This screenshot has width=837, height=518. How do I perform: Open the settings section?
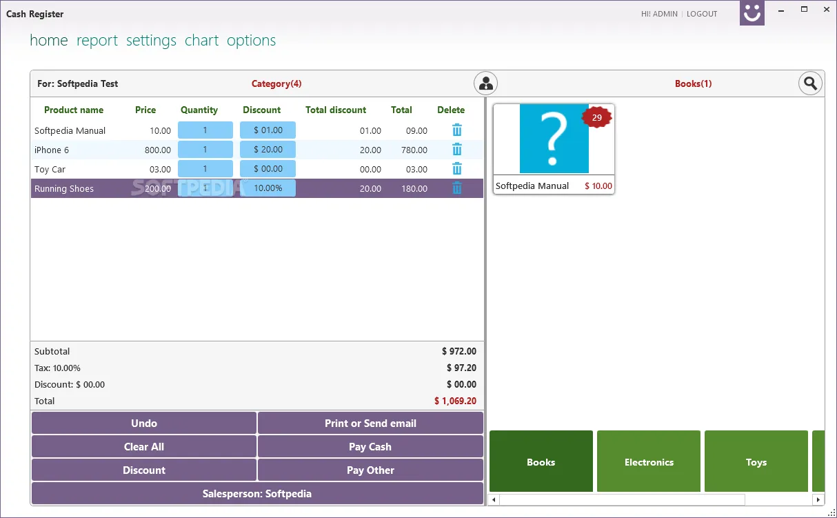[x=151, y=40]
